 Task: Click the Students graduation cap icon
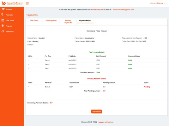(3, 9)
